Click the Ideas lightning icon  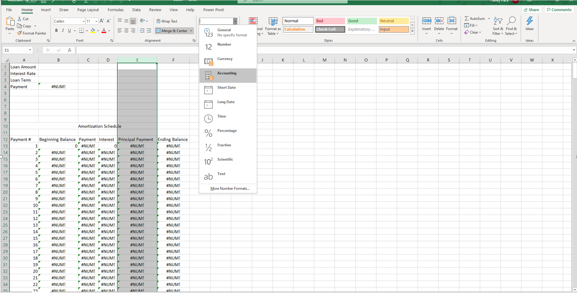tap(529, 21)
